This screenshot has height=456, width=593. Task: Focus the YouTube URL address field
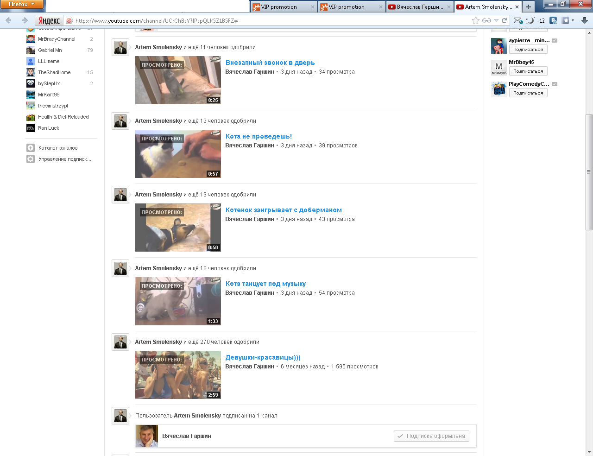click(271, 20)
